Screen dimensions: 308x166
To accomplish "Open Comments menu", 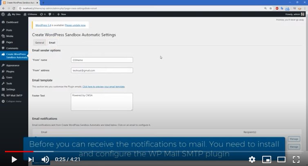I will coord(12,48).
